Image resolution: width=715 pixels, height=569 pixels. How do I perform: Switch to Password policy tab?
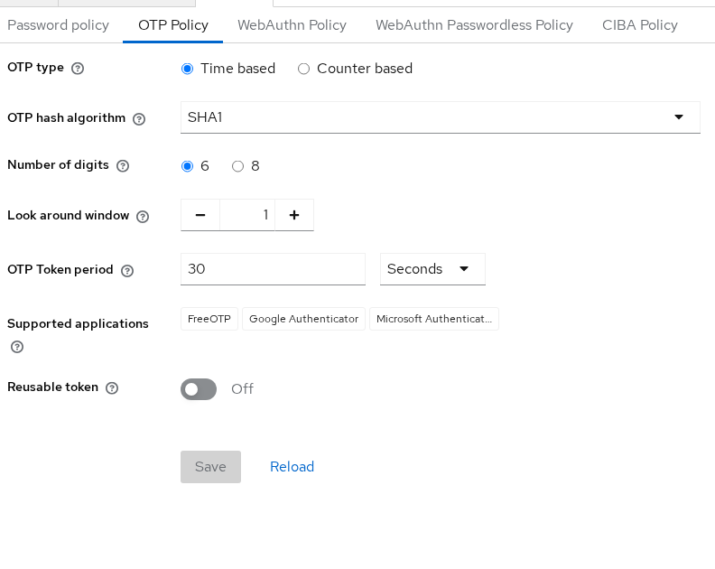tap(59, 25)
